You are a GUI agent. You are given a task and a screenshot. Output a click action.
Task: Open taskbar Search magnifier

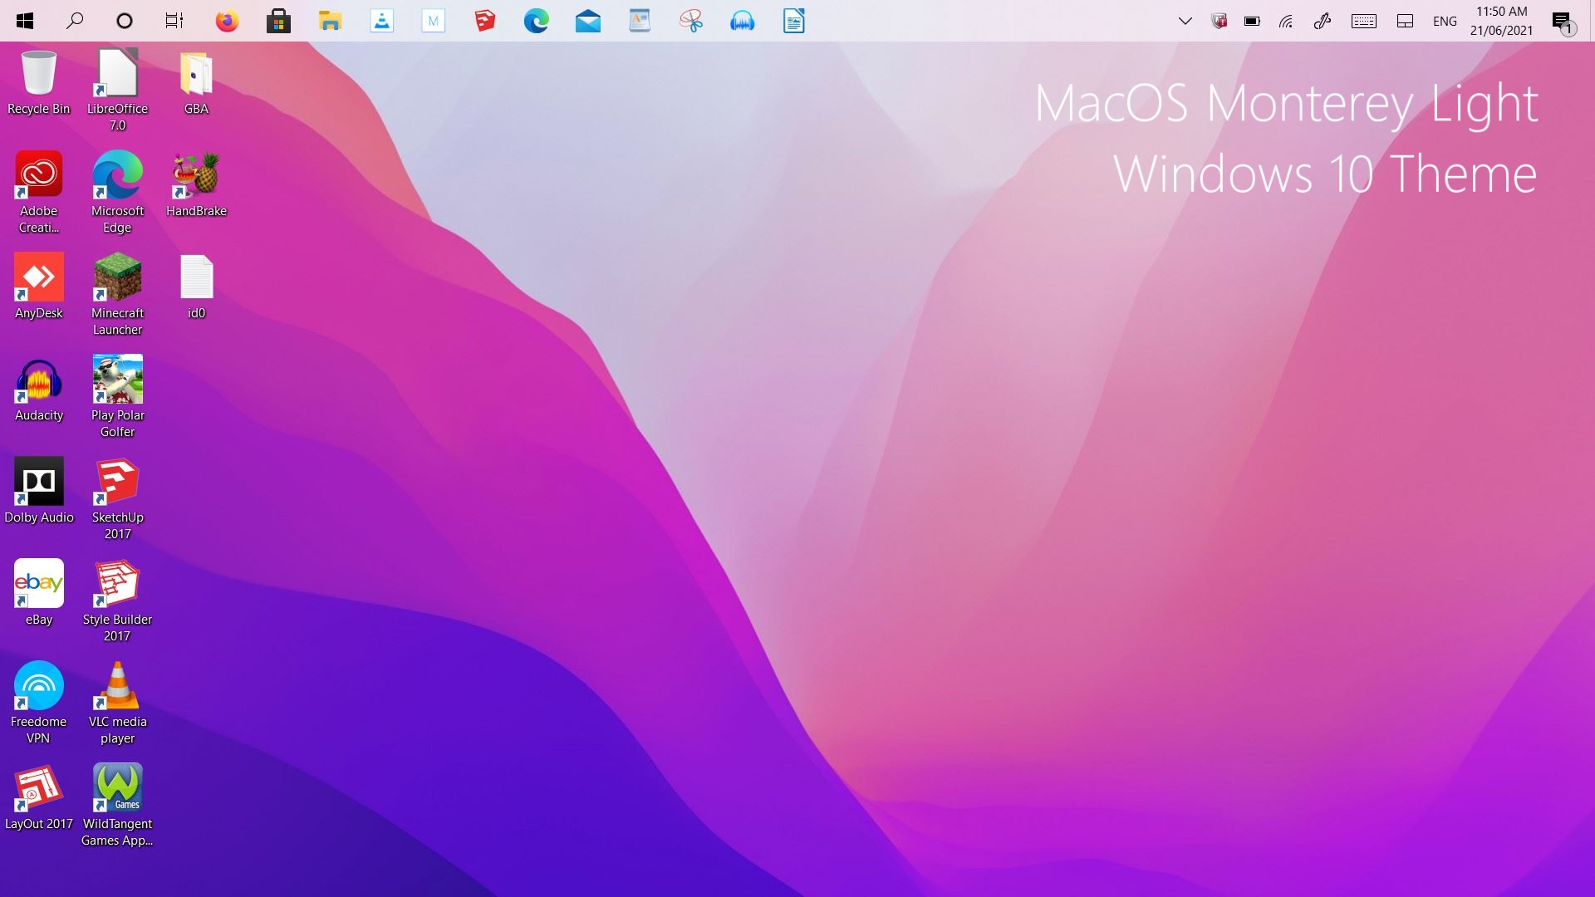[75, 21]
